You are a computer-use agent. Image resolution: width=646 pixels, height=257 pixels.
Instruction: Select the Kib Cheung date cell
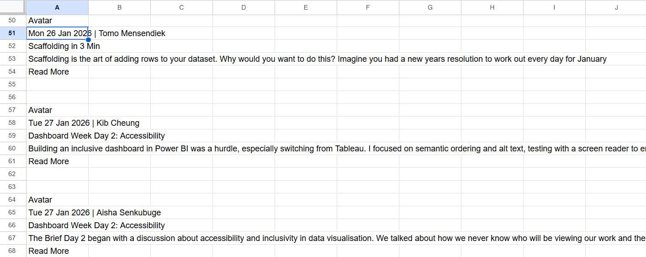click(57, 123)
